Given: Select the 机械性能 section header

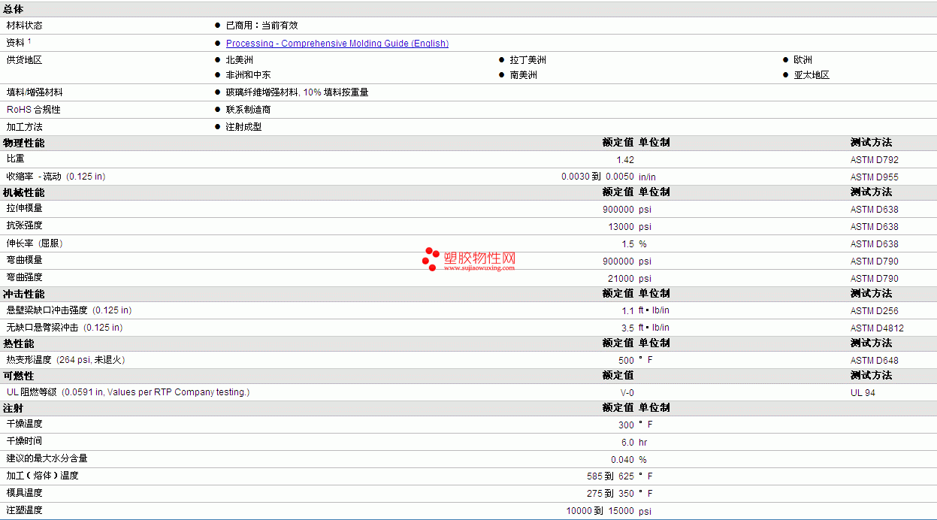Looking at the screenshot, I should tap(23, 192).
